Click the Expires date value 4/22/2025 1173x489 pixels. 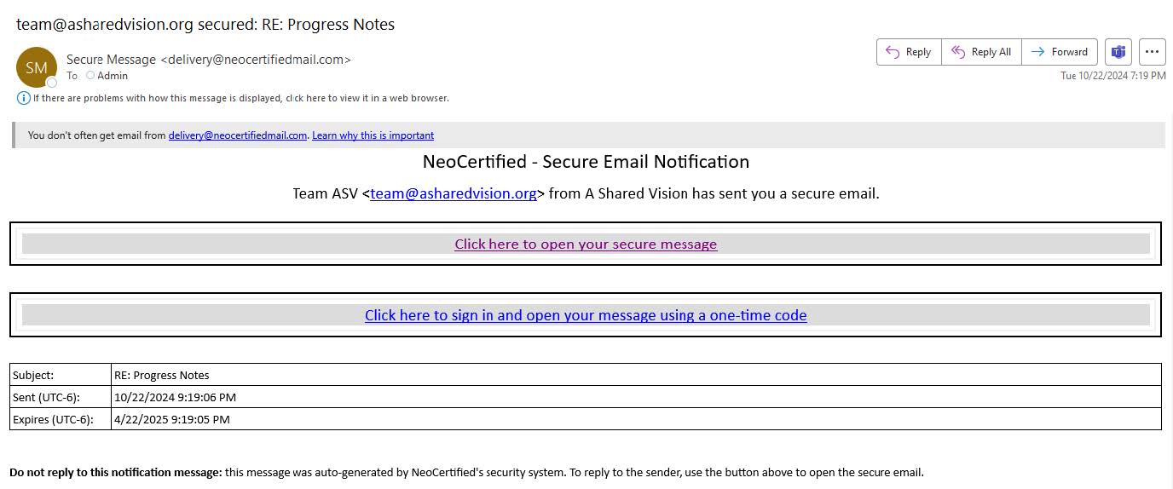(x=171, y=419)
